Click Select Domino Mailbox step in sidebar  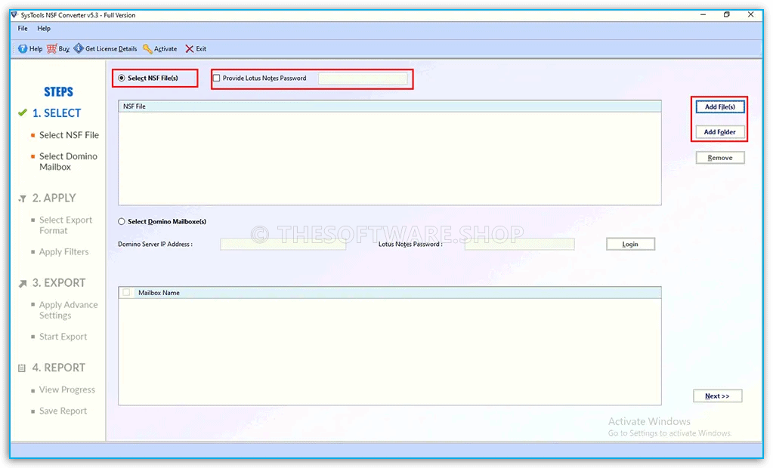click(x=69, y=162)
